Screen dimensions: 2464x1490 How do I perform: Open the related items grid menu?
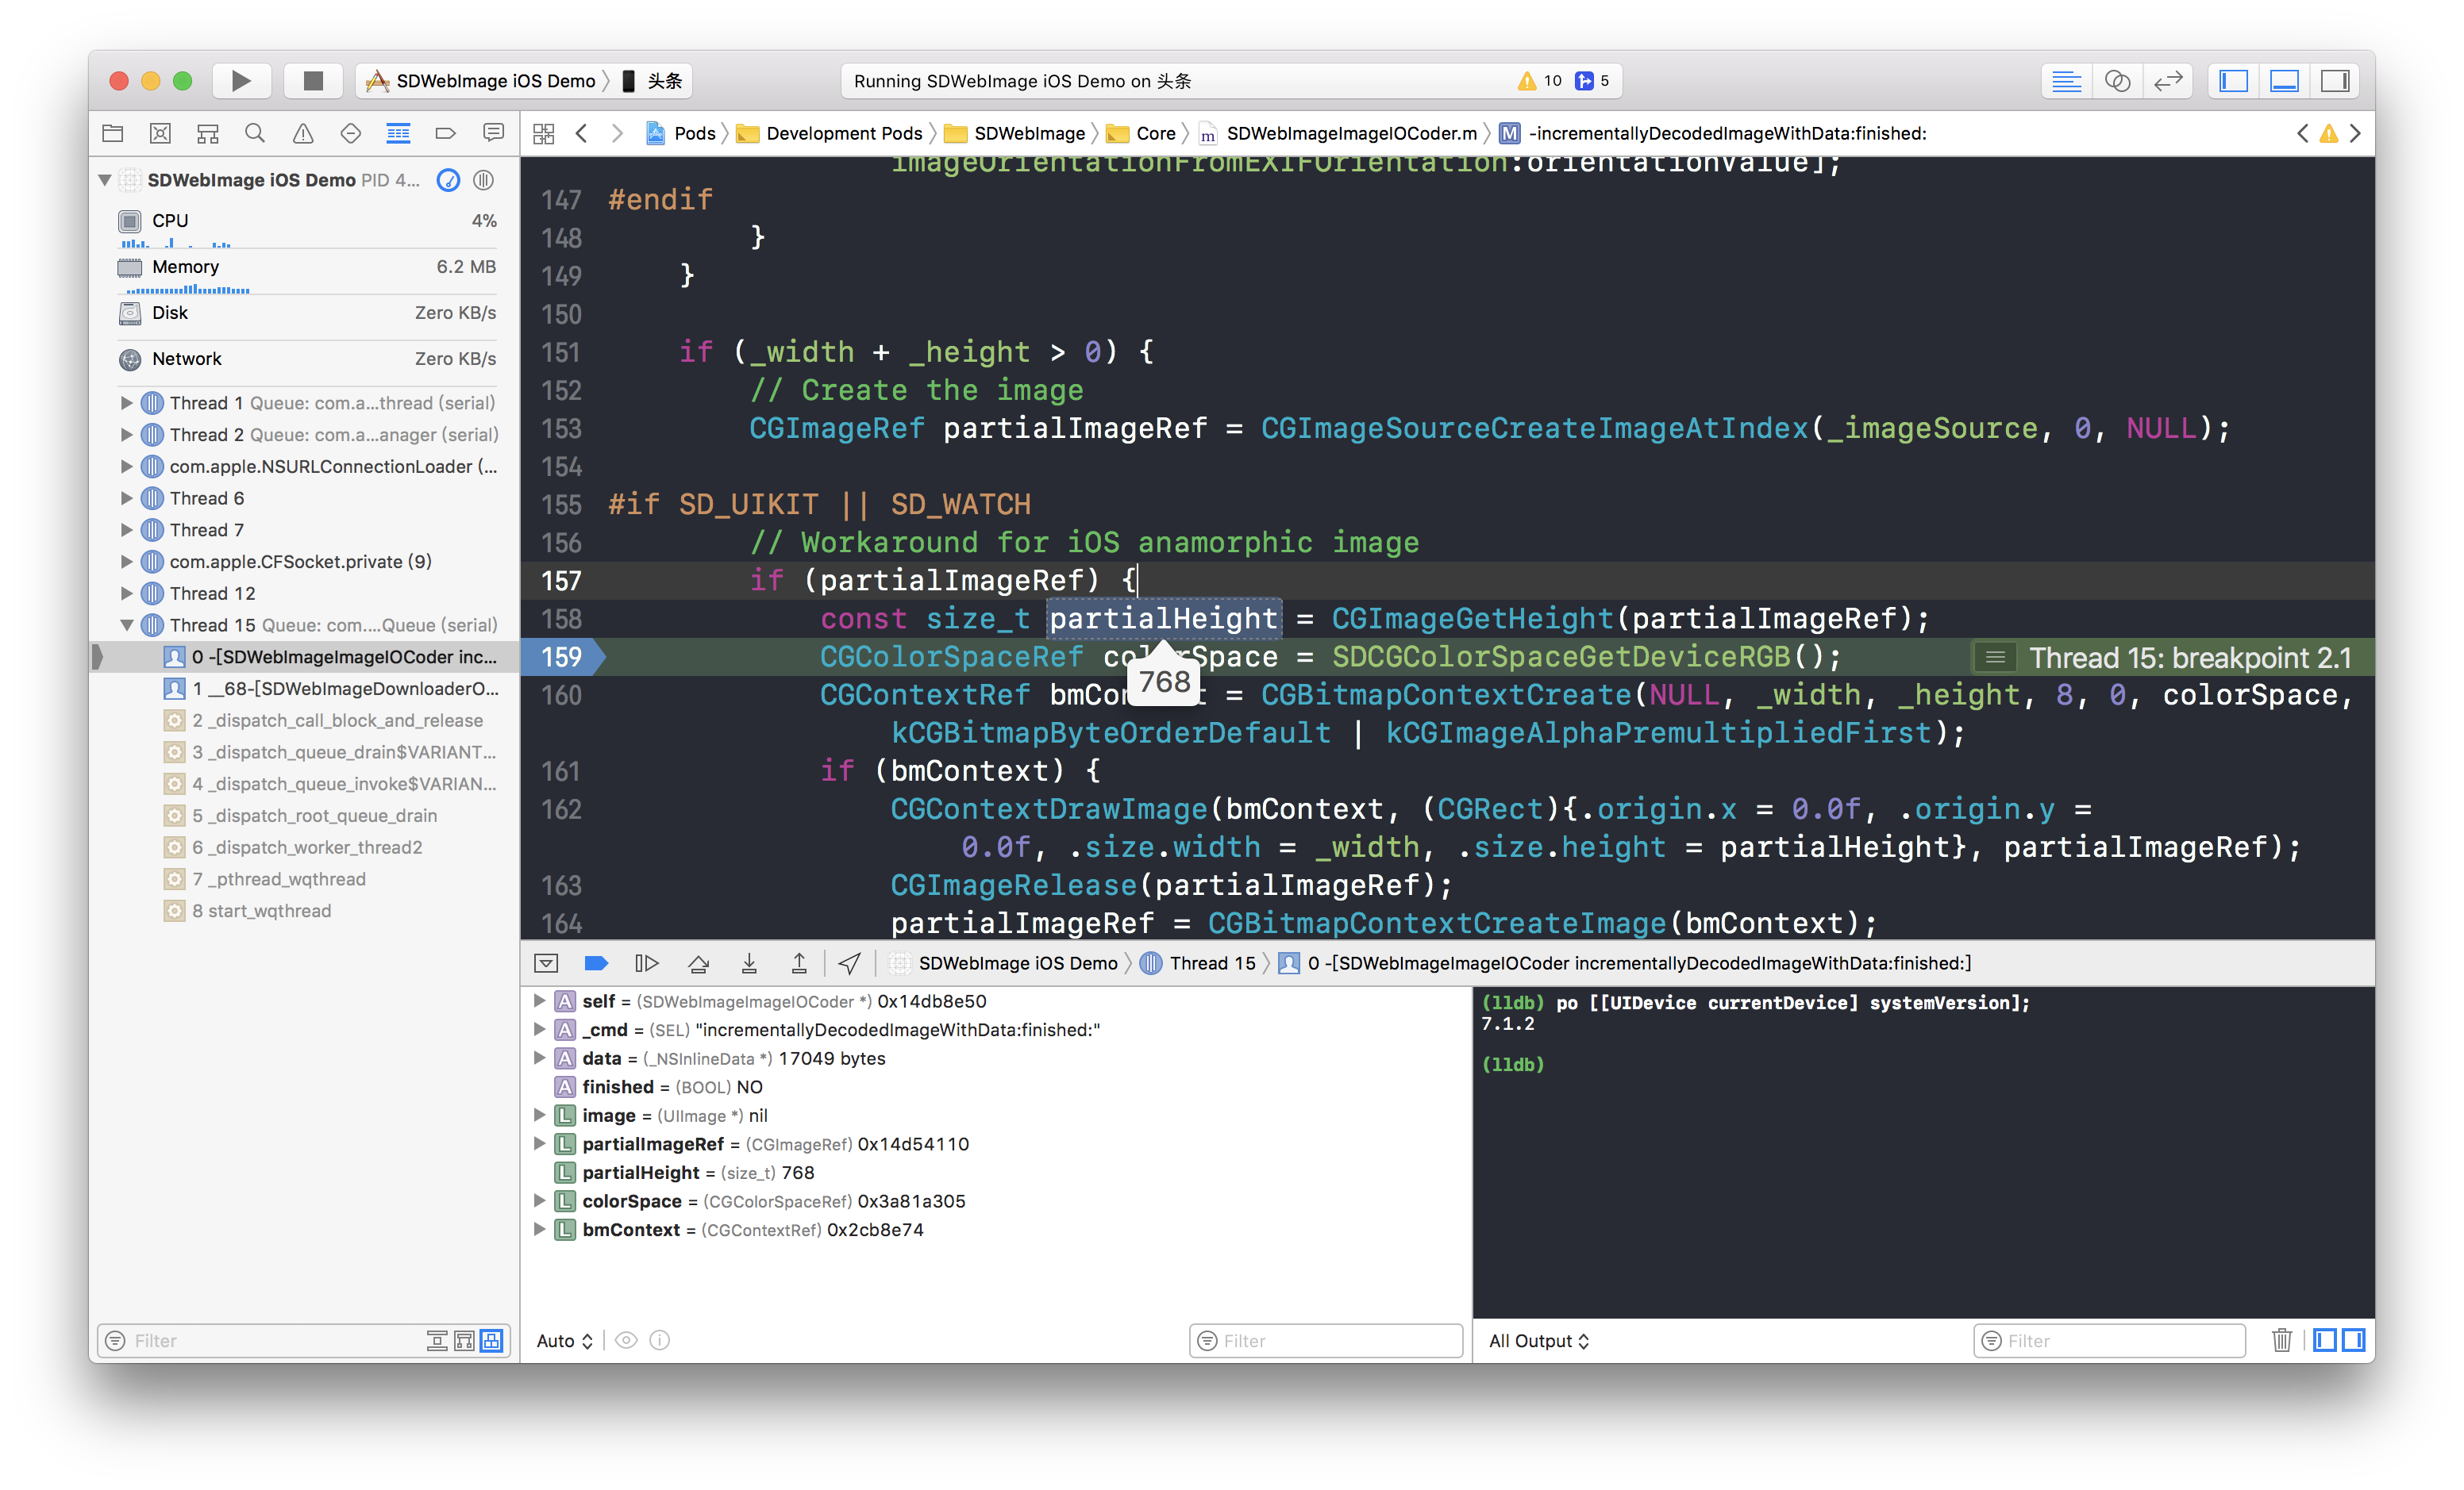click(x=544, y=133)
